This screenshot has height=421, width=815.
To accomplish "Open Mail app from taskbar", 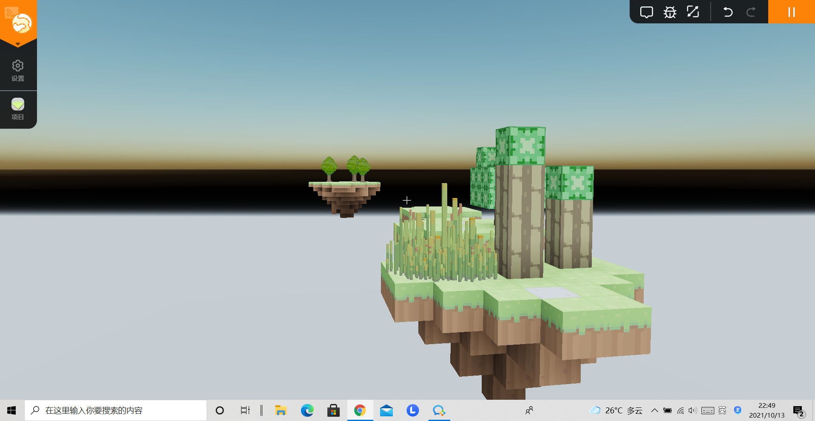I will [x=386, y=410].
